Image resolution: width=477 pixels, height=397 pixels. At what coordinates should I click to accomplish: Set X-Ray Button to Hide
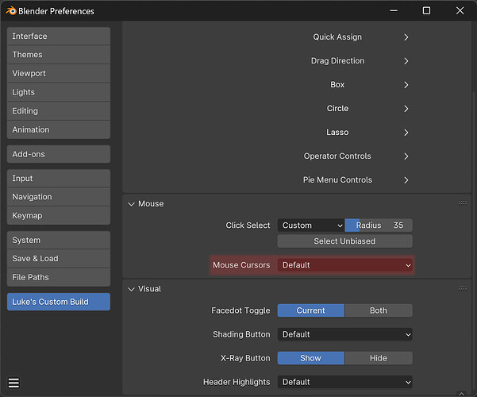tap(379, 358)
